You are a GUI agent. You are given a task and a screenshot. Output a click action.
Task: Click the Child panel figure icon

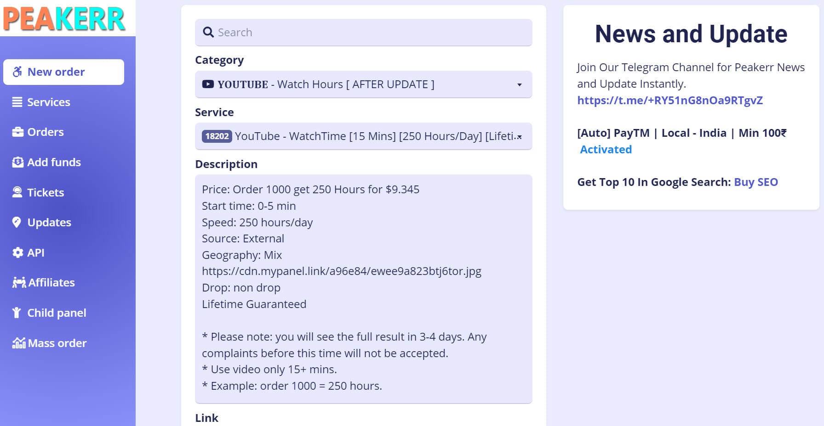point(17,313)
